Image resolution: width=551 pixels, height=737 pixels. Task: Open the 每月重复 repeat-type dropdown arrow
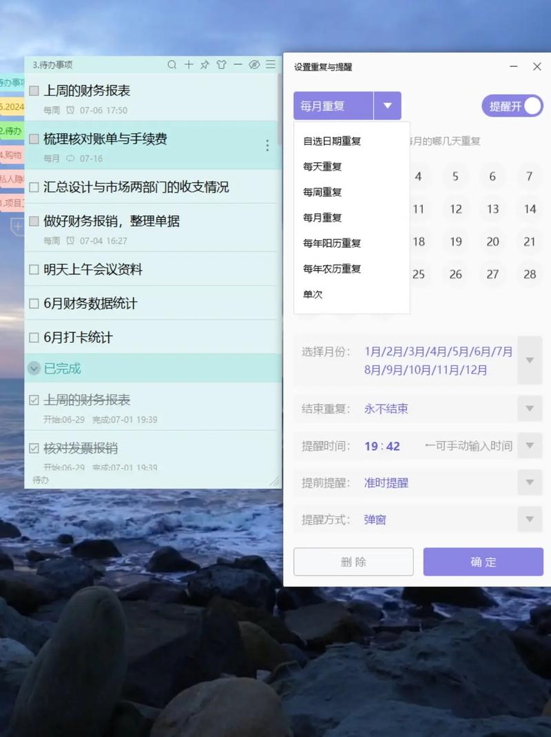click(388, 105)
